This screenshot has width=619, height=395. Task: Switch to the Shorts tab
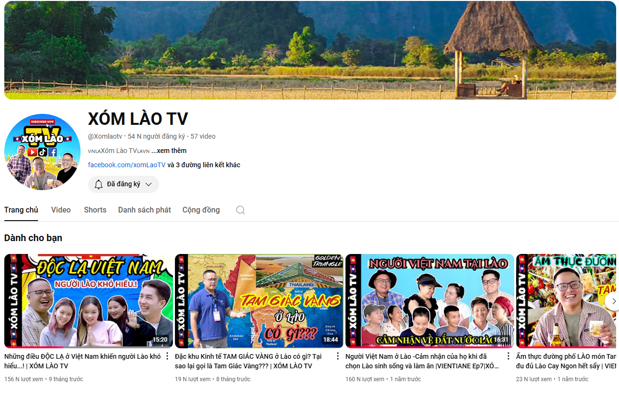click(x=95, y=210)
